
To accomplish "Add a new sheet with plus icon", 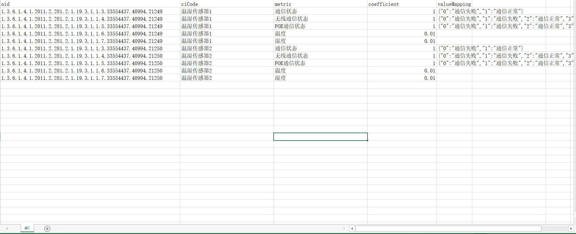I will [47, 228].
